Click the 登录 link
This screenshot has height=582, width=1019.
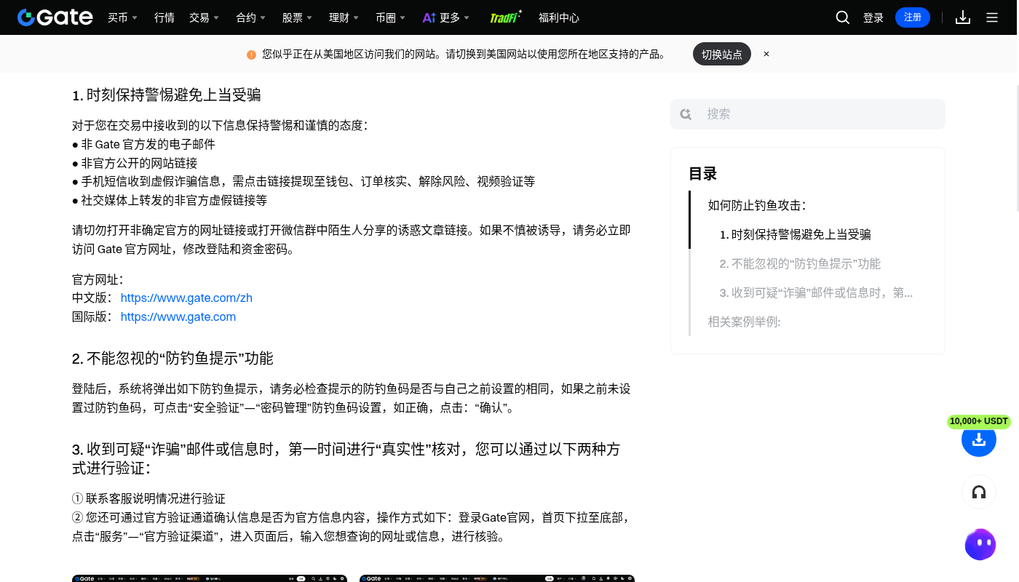873,17
